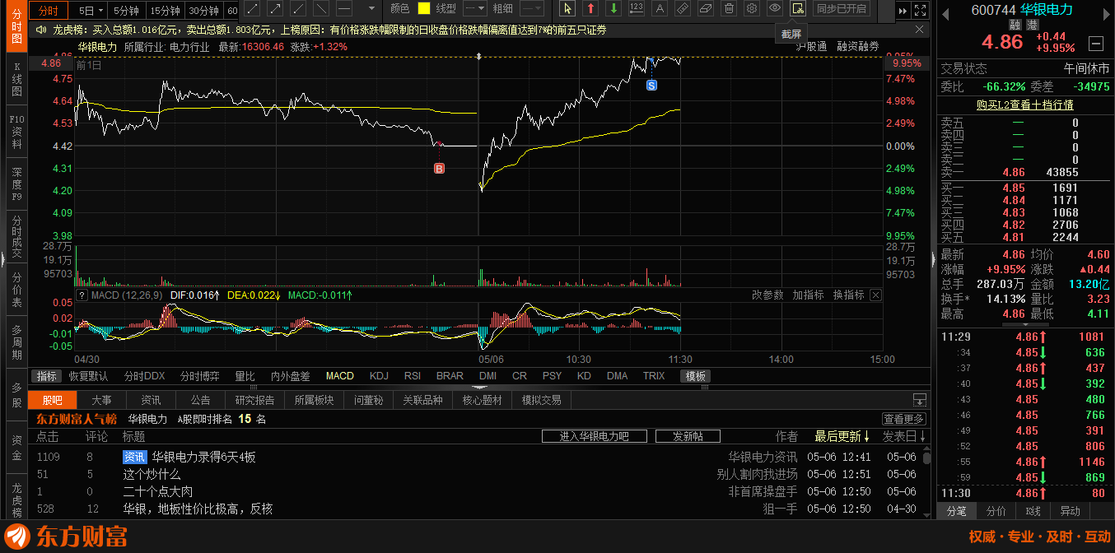Select the 123 number label tool
The height and width of the screenshot is (553, 1115).
pyautogui.click(x=637, y=8)
